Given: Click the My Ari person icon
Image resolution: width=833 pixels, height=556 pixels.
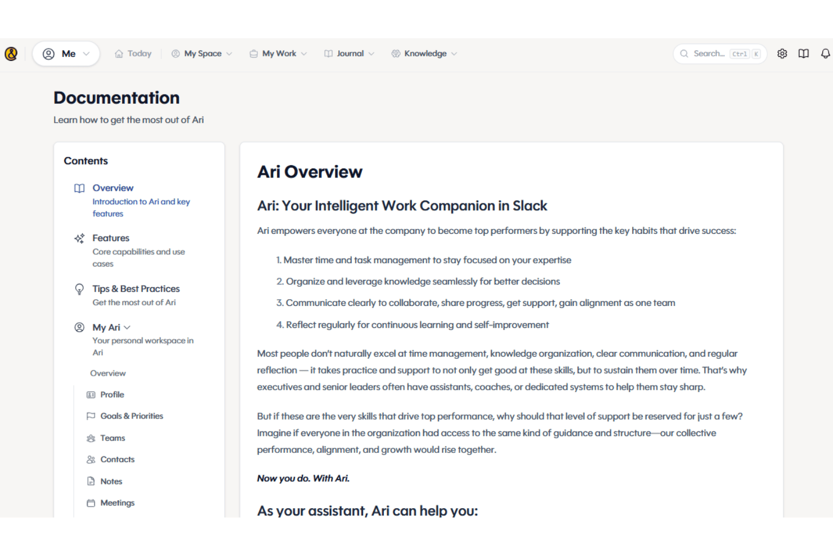Looking at the screenshot, I should click(x=79, y=327).
